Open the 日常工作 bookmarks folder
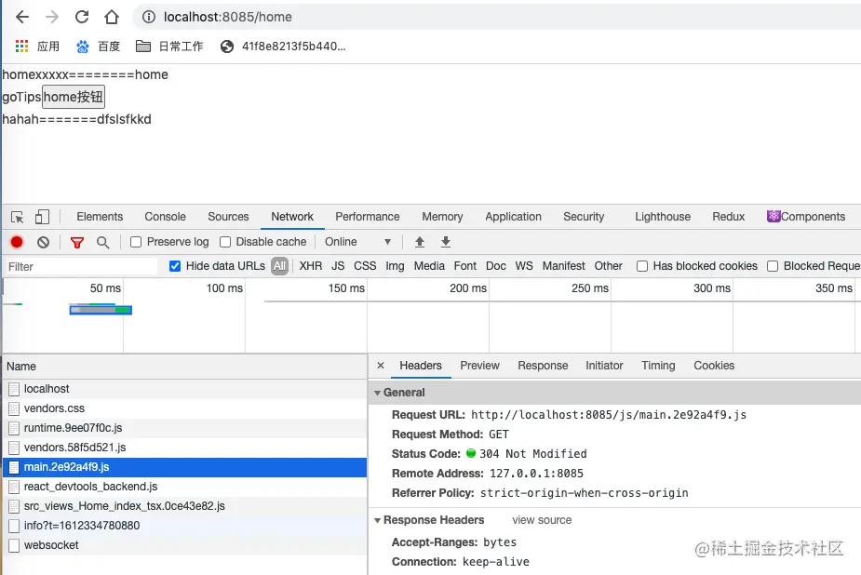 coord(169,47)
